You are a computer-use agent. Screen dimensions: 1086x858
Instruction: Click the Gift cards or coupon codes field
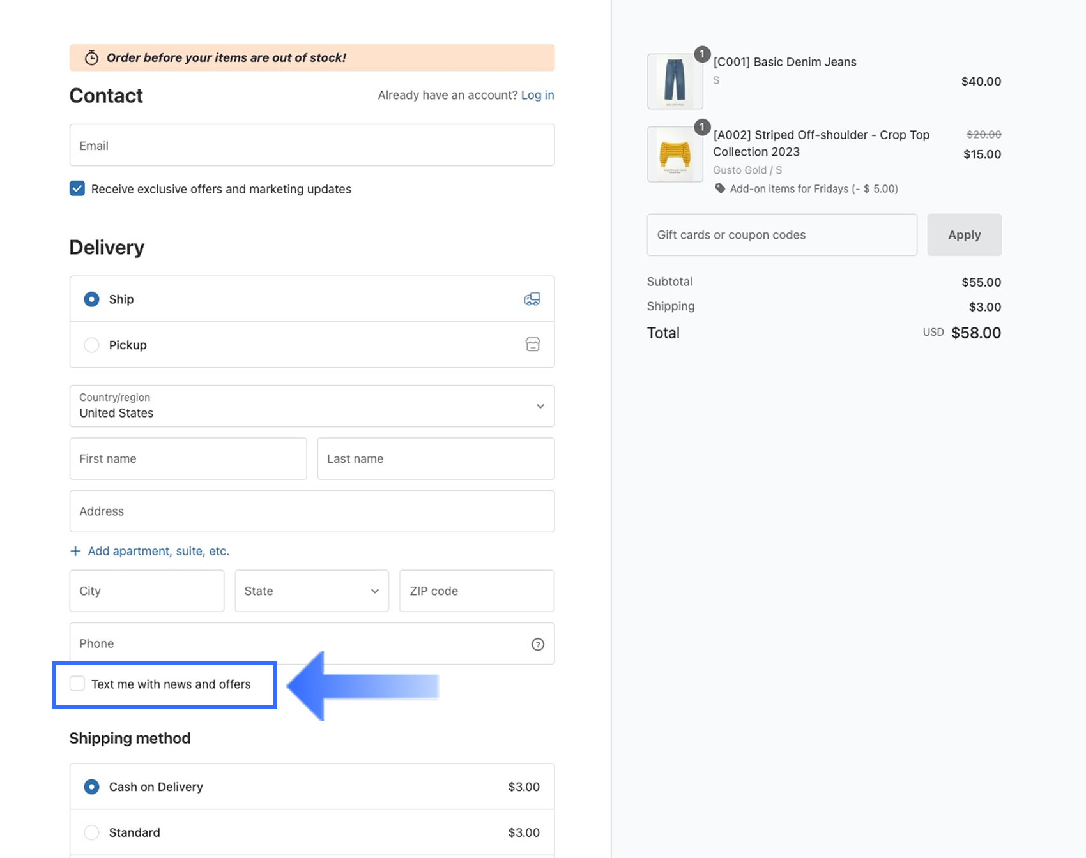click(781, 235)
